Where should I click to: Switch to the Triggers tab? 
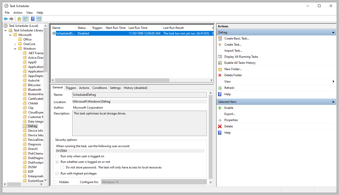click(71, 88)
